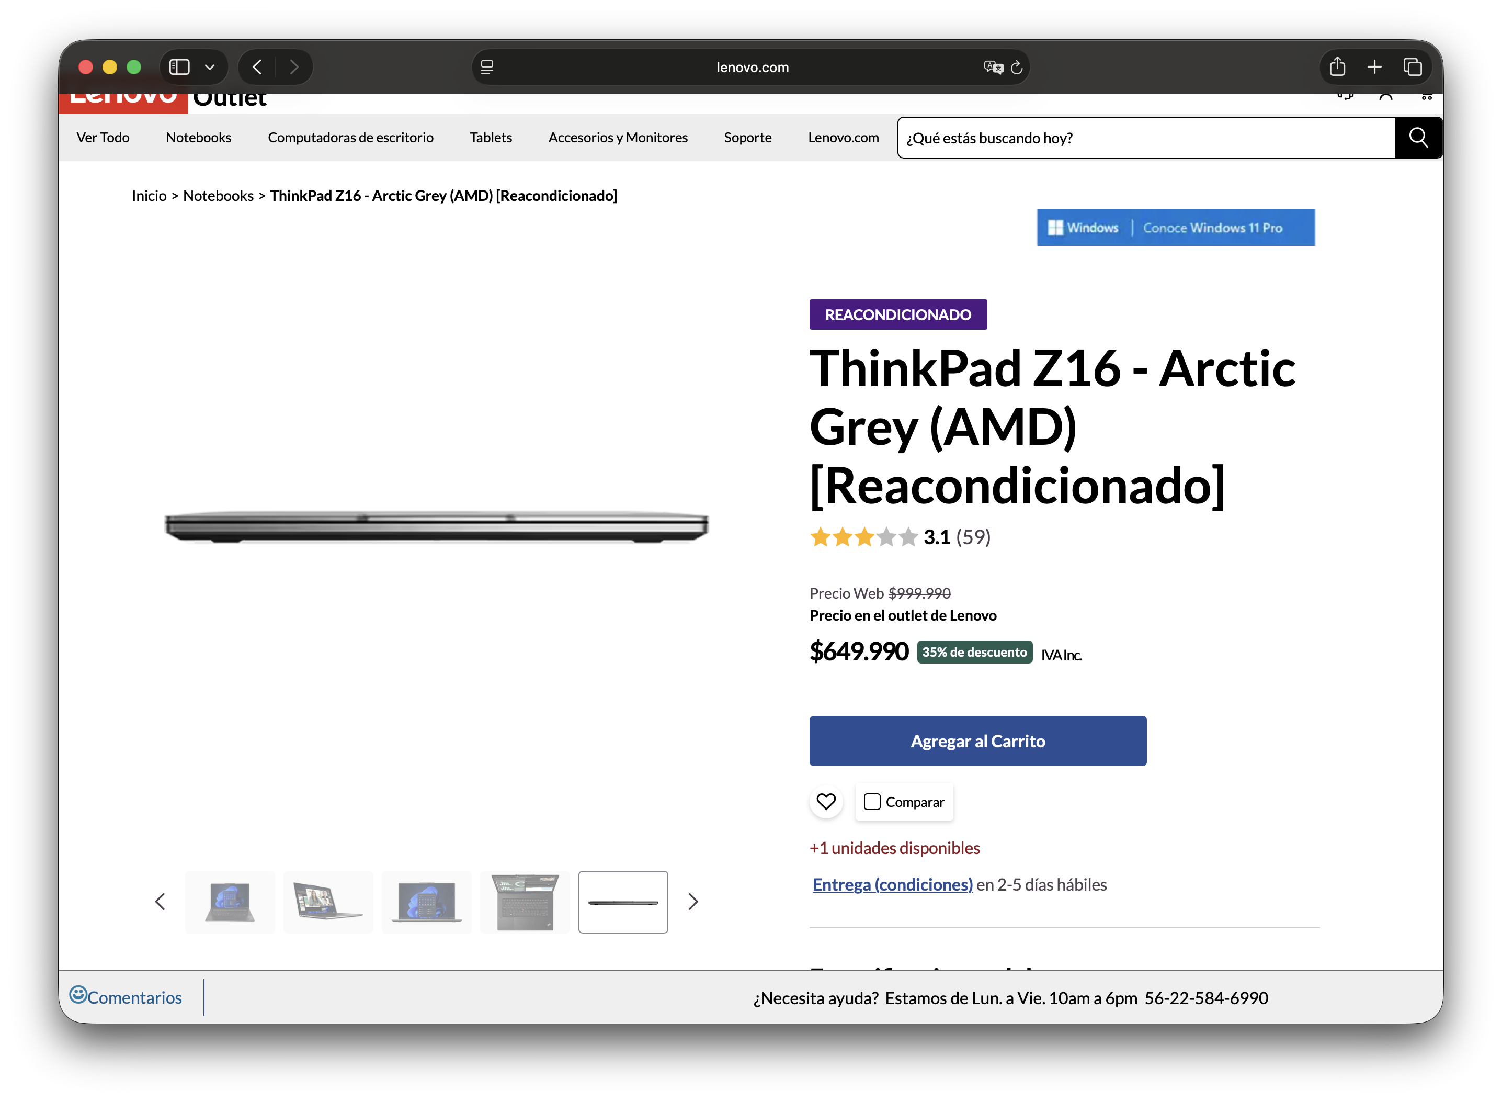Click the translate icon in address bar

pyautogui.click(x=993, y=68)
